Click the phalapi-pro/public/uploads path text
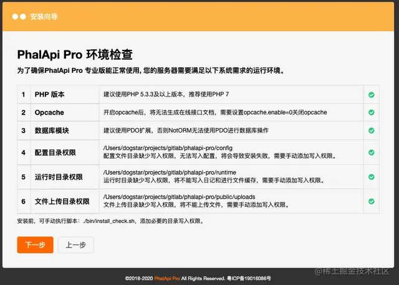Image resolution: width=399 pixels, height=285 pixels. coord(179,197)
